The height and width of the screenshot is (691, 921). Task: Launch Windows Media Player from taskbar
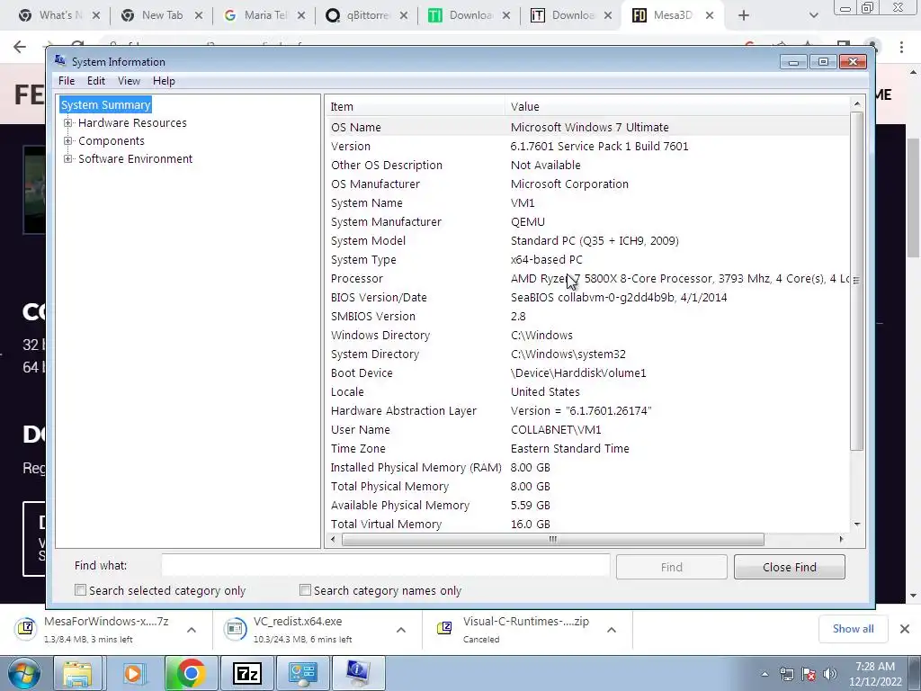tap(133, 673)
